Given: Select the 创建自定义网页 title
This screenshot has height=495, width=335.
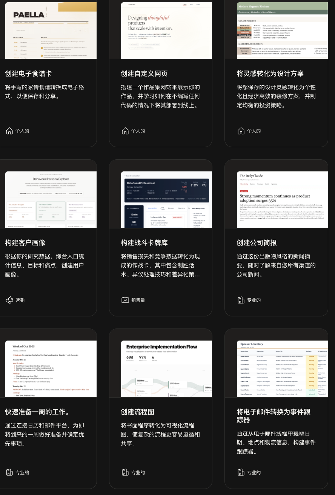Looking at the screenshot, I should pyautogui.click(x=144, y=74).
